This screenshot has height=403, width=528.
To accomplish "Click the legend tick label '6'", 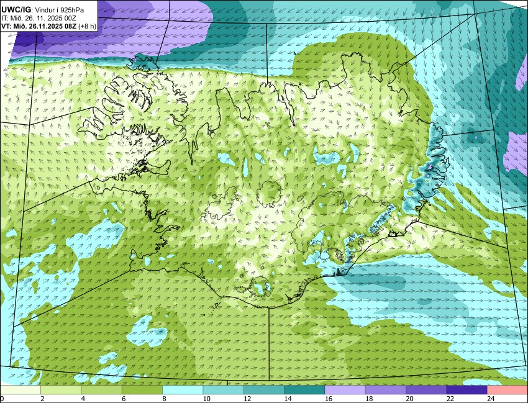I will (123, 399).
